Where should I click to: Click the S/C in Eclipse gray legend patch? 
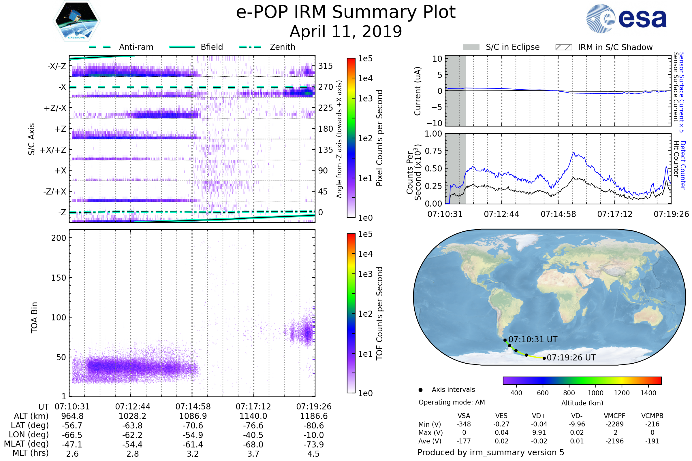pyautogui.click(x=471, y=47)
